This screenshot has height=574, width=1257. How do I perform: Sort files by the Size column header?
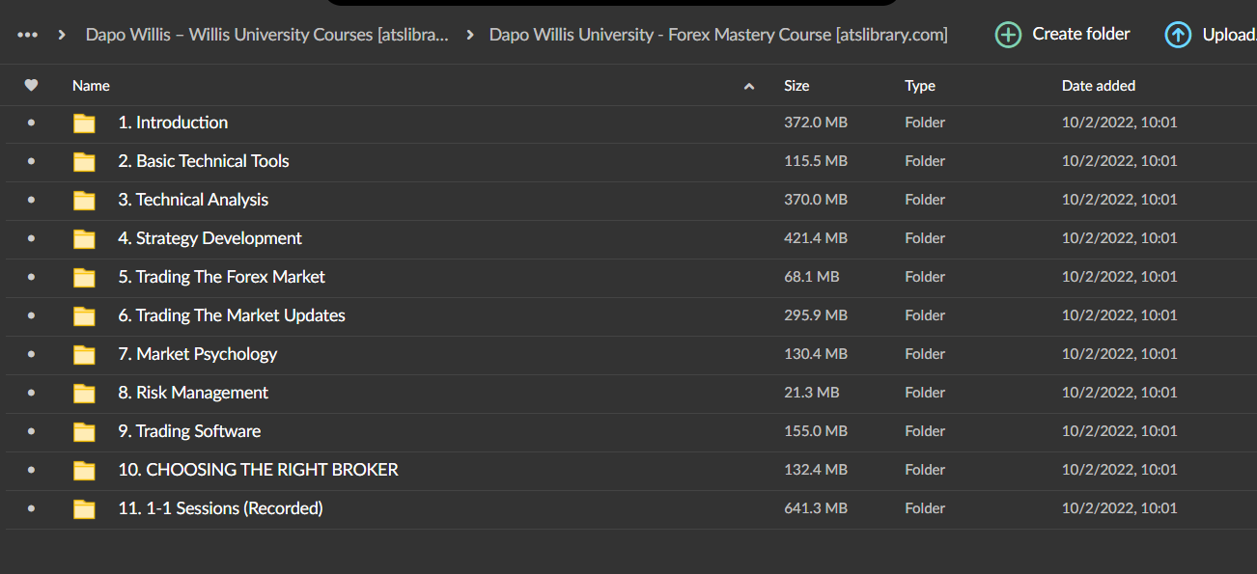796,86
